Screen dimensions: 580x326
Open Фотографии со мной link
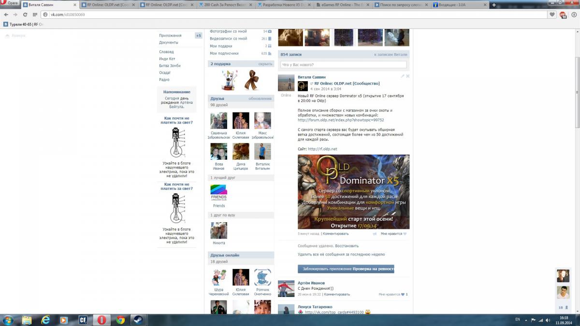pos(228,31)
